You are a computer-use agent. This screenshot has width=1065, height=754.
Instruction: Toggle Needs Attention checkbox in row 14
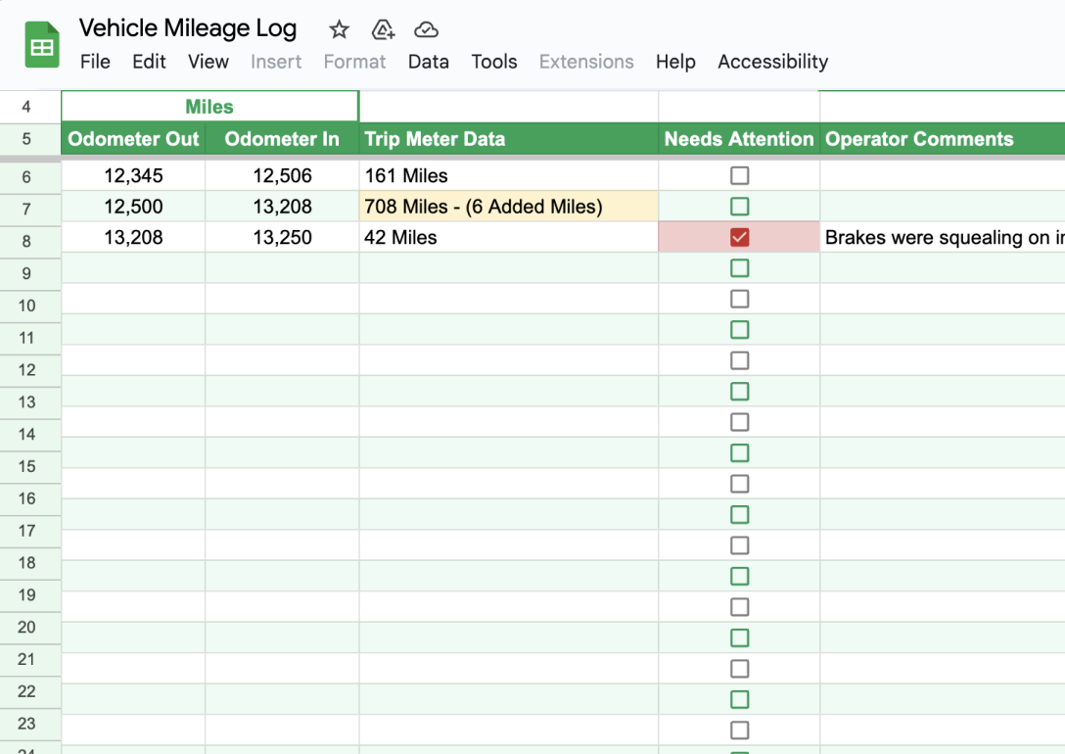(740, 422)
